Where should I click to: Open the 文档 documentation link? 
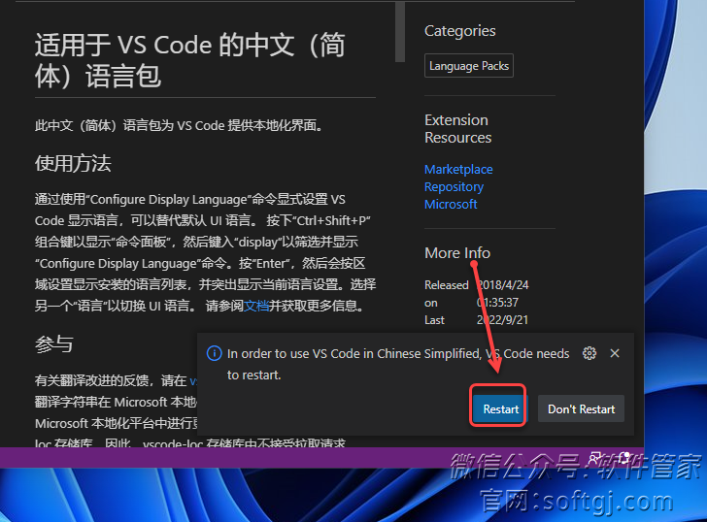tap(256, 307)
